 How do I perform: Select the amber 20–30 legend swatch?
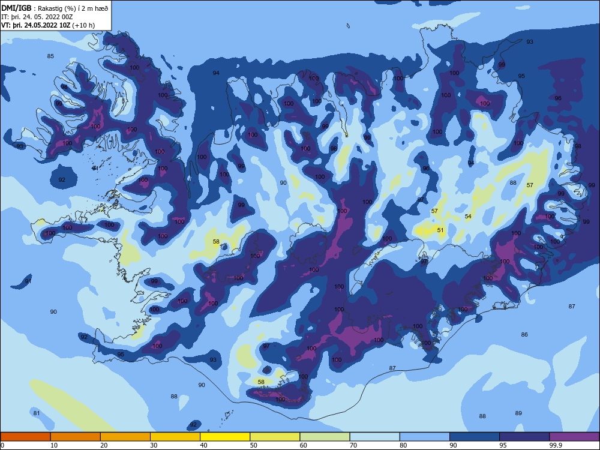tap(125, 437)
